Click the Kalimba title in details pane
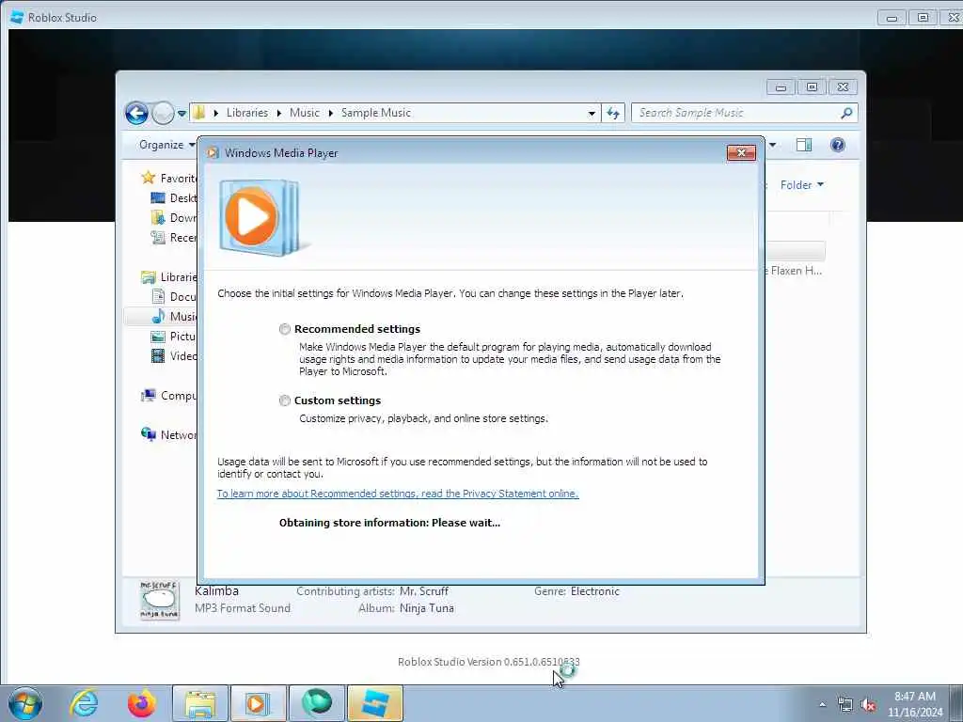 tap(216, 590)
